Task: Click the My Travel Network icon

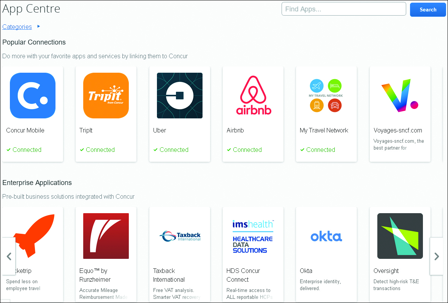Action: pyautogui.click(x=326, y=96)
